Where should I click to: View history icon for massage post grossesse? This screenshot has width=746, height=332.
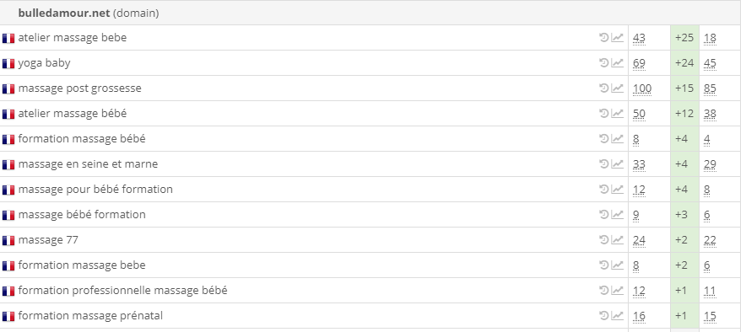point(603,88)
